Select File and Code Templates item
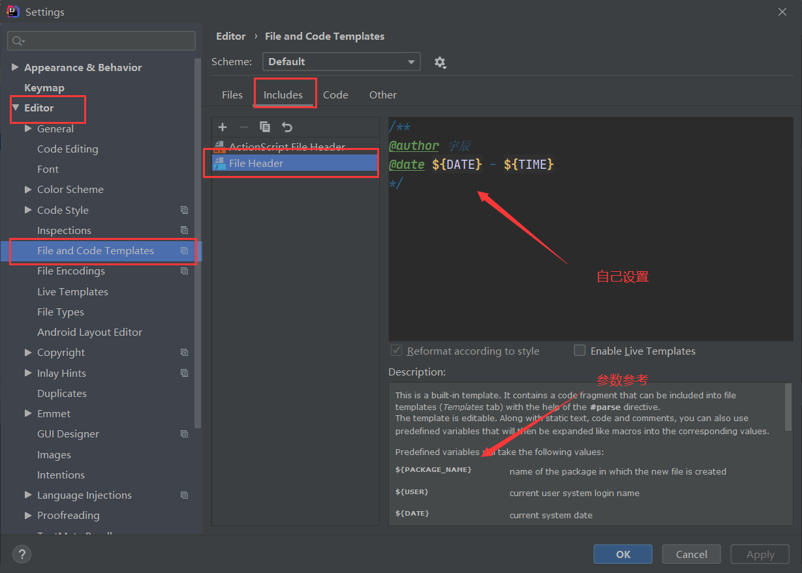This screenshot has width=802, height=573. point(101,251)
